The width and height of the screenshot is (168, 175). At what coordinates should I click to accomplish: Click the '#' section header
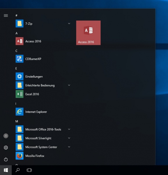click(17, 15)
